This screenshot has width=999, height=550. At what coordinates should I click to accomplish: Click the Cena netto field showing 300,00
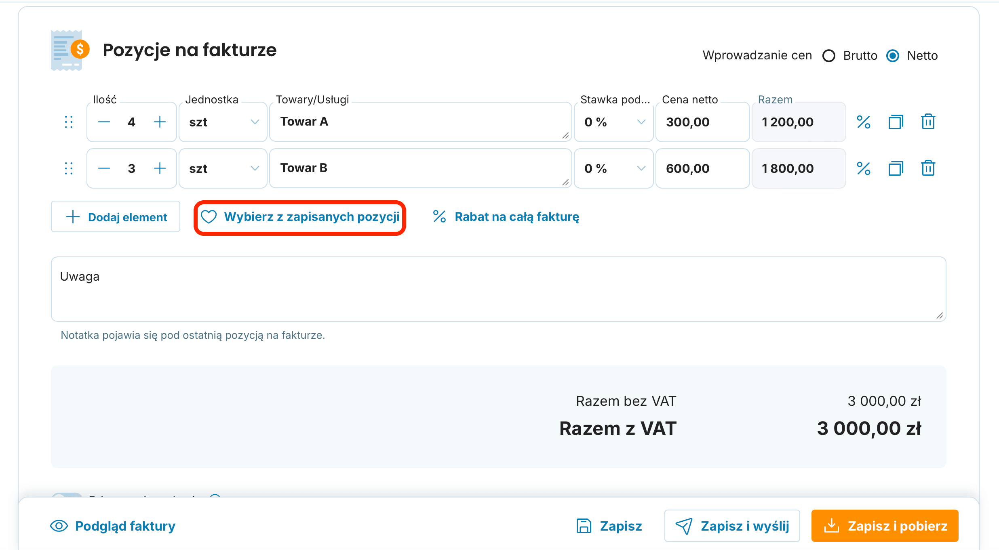coord(702,122)
